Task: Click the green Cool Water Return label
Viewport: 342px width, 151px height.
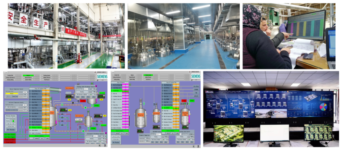Action: [x=10, y=134]
